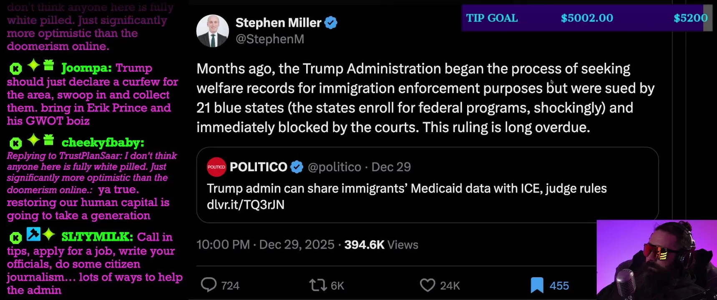Viewport: 717px width, 300px height.
Task: Click Stephen Miller's verified badge
Action: click(331, 22)
